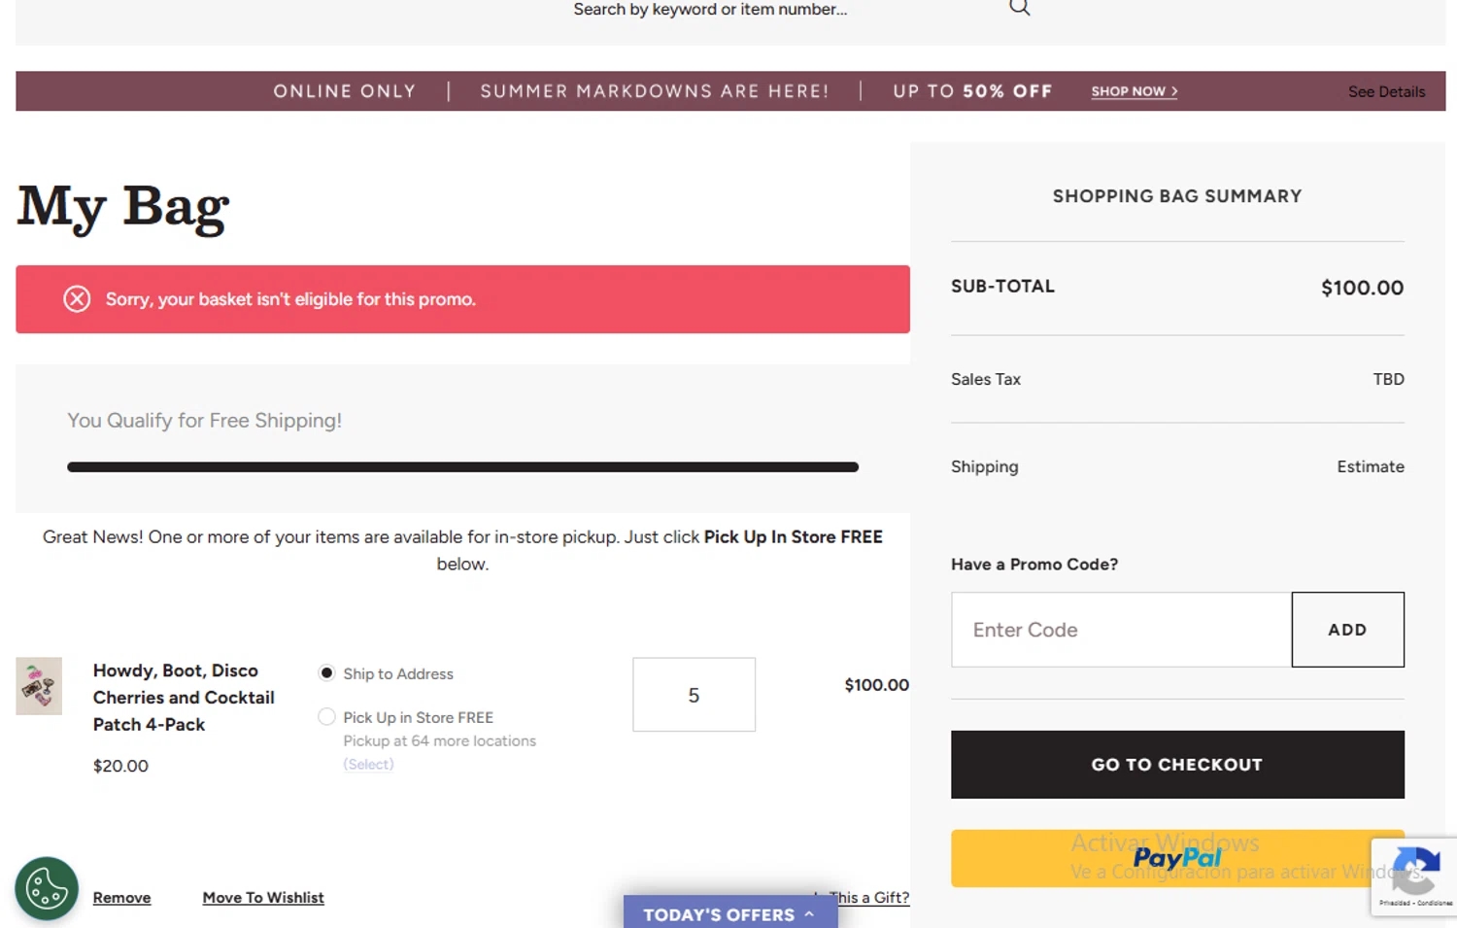
Task: Click the quantity field showing 5
Action: pos(694,695)
